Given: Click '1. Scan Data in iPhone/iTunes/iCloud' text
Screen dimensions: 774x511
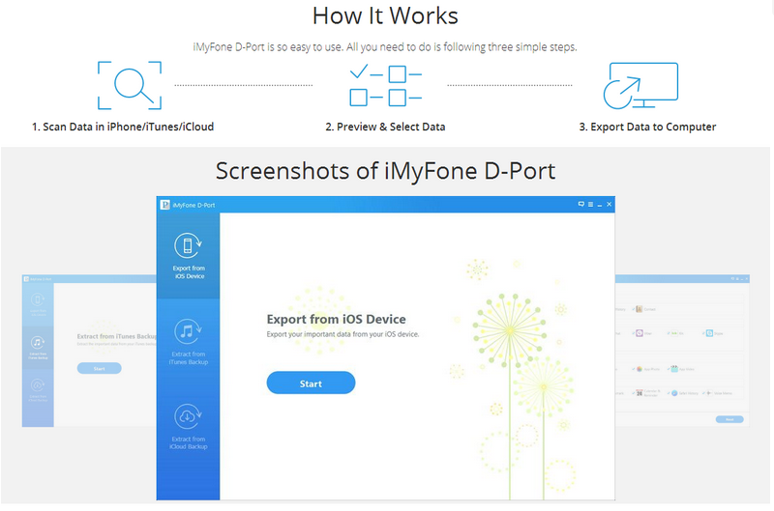Looking at the screenshot, I should point(123,127).
